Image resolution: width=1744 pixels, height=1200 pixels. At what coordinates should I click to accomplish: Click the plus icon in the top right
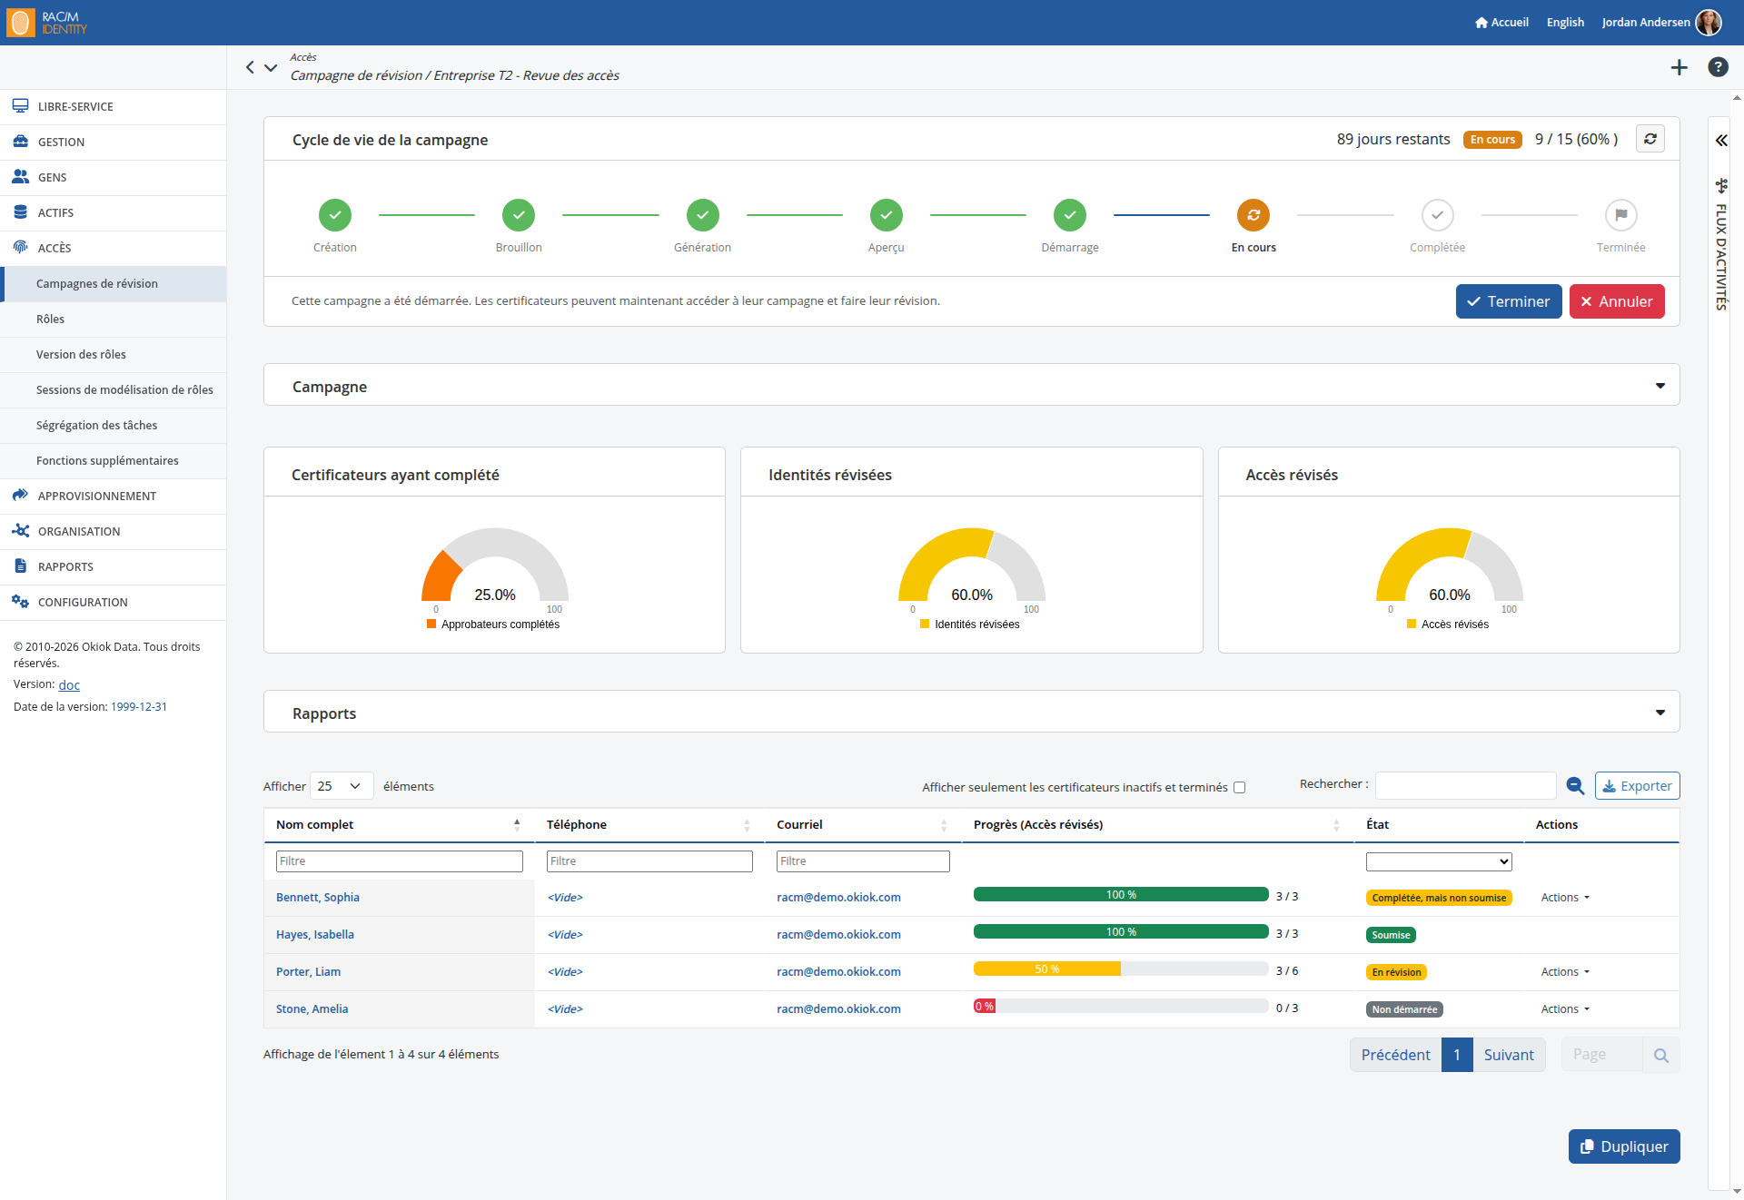pos(1679,67)
